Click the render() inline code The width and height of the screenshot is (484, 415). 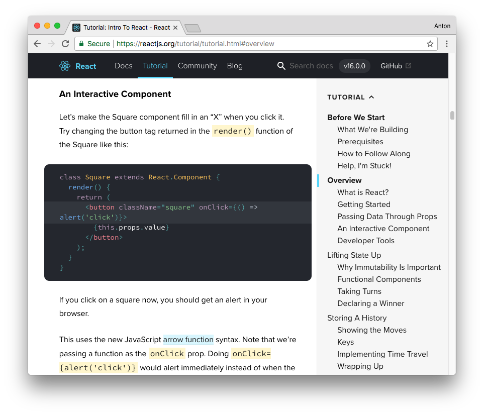(x=233, y=131)
